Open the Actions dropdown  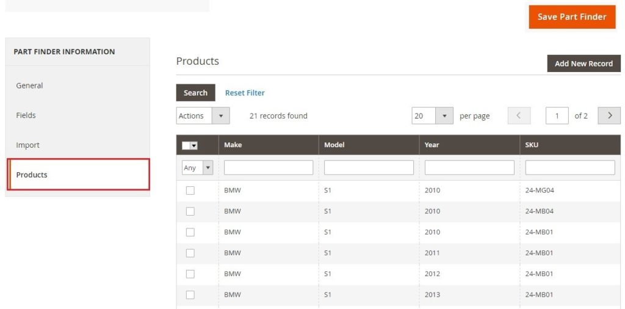click(203, 116)
